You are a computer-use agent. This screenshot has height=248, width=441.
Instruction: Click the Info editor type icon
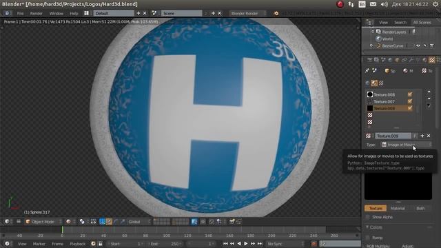click(7, 13)
